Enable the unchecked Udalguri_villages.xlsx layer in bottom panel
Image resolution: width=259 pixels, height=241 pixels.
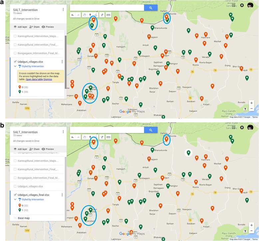click(15, 186)
